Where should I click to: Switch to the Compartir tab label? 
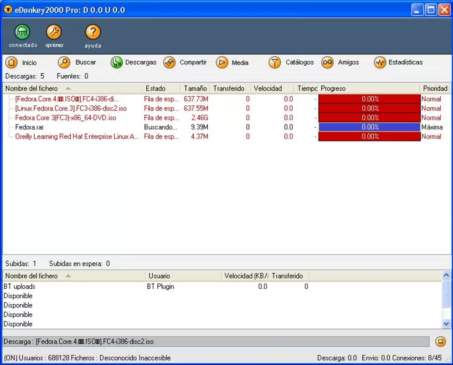pos(193,62)
